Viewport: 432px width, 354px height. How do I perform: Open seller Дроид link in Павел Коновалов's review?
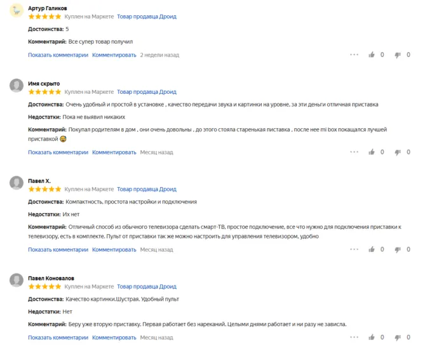pyautogui.click(x=147, y=286)
